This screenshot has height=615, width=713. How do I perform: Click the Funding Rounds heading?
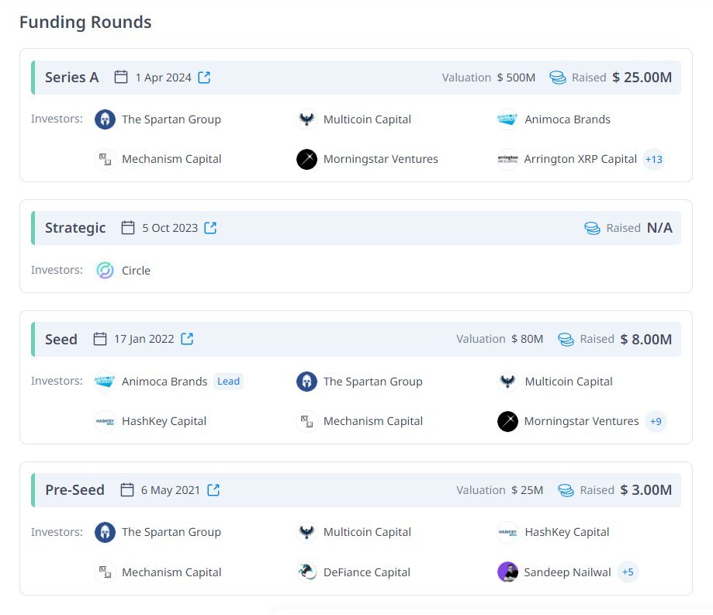[85, 22]
